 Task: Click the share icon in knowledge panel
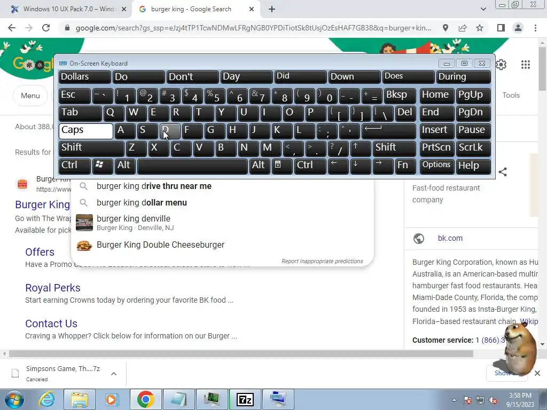tap(503, 172)
